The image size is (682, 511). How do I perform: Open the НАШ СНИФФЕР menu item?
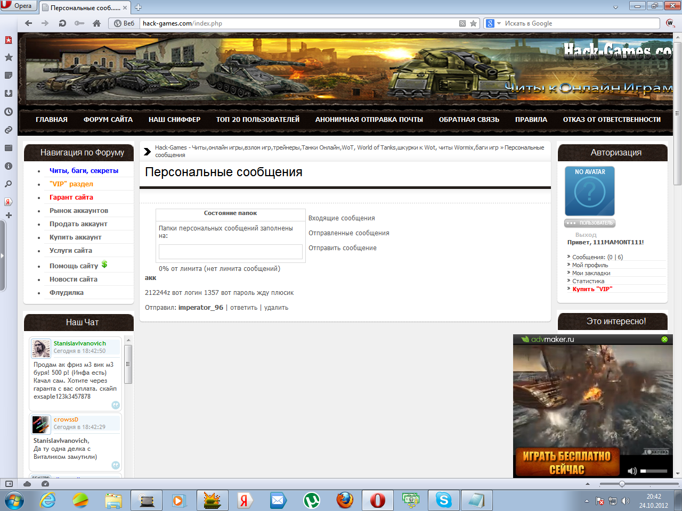(174, 120)
